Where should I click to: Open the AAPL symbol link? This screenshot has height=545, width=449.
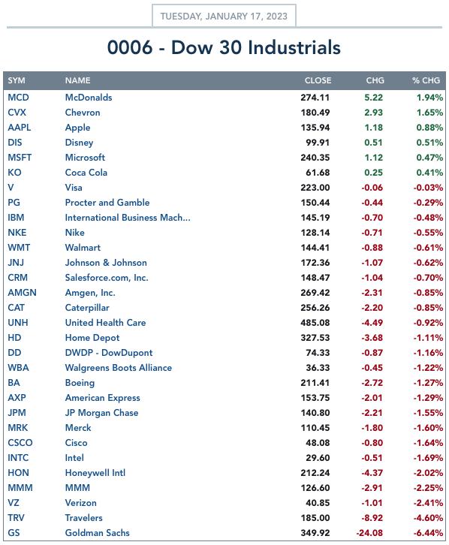tap(19, 127)
